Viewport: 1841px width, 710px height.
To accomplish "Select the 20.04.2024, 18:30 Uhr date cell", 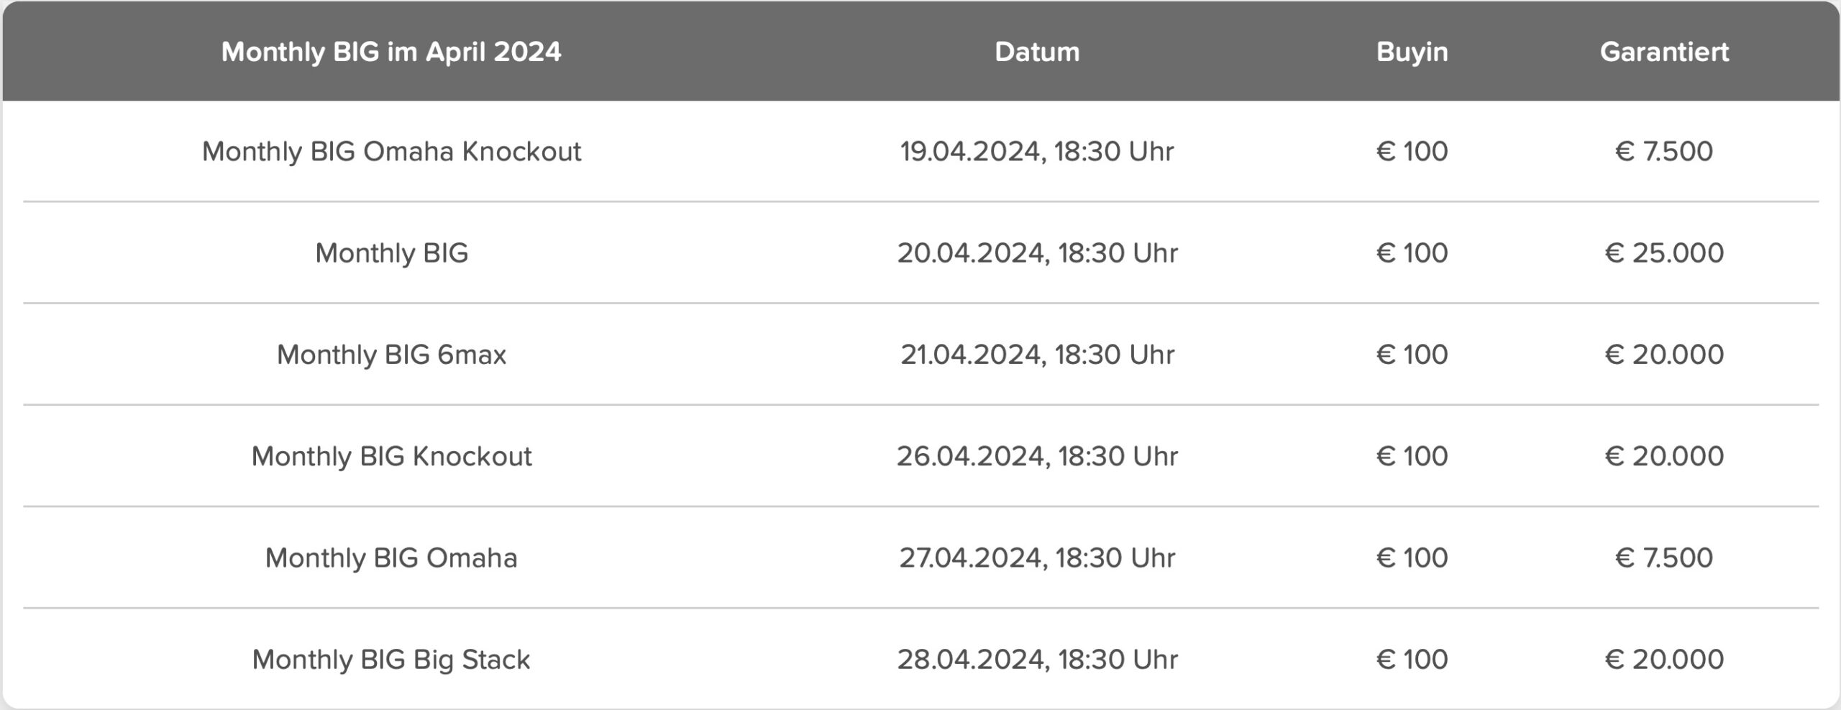I will tap(1037, 253).
